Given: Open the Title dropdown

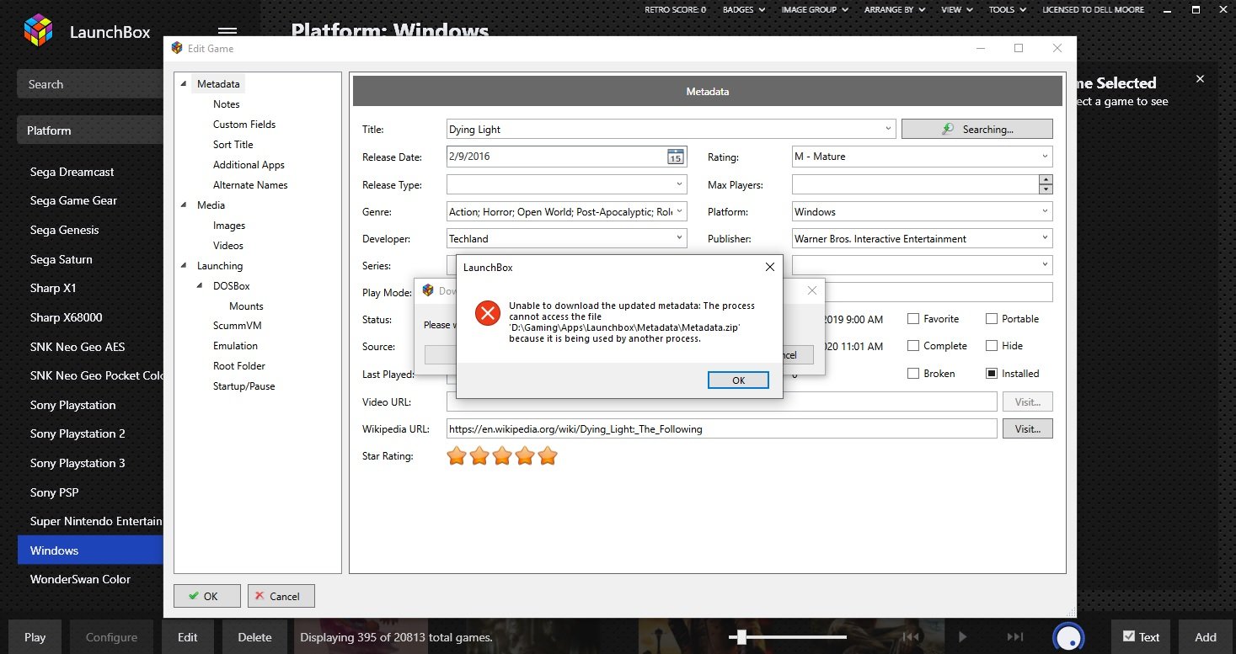Looking at the screenshot, I should pyautogui.click(x=889, y=130).
